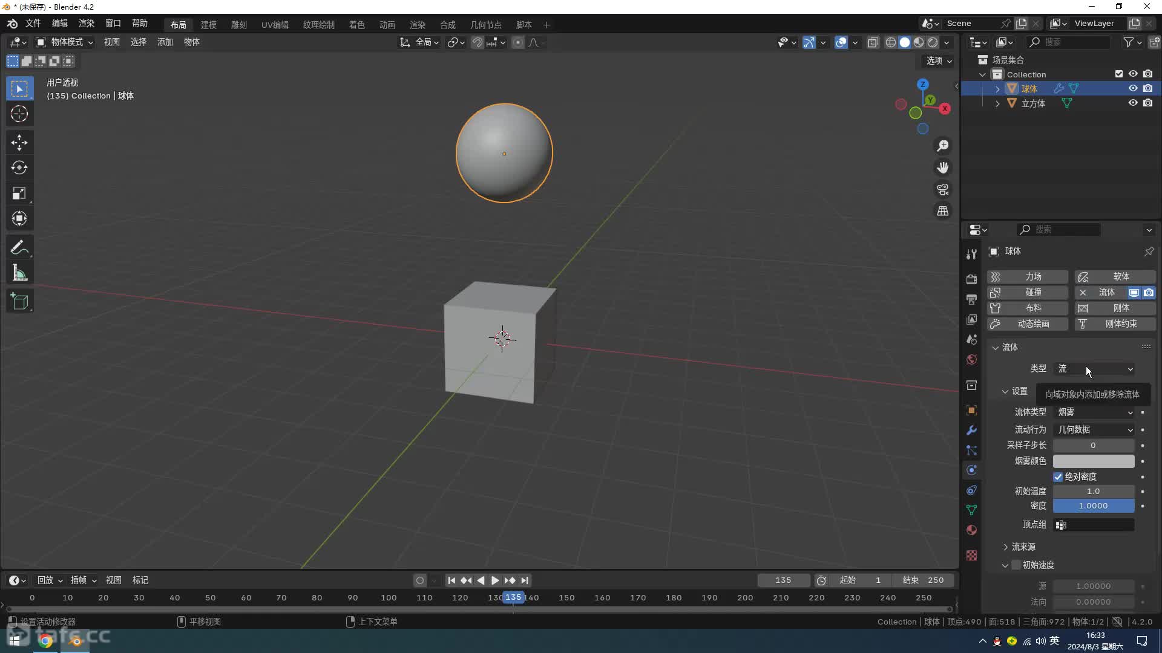
Task: Toggle camera view icon in viewport
Action: point(943,189)
